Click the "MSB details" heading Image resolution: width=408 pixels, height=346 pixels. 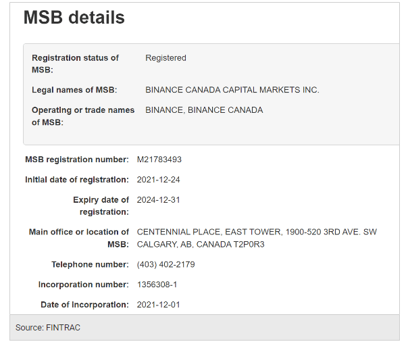pos(74,18)
